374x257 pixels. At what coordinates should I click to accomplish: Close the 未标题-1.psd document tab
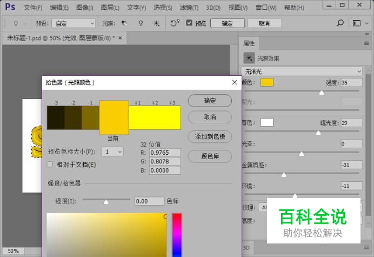tap(120, 38)
